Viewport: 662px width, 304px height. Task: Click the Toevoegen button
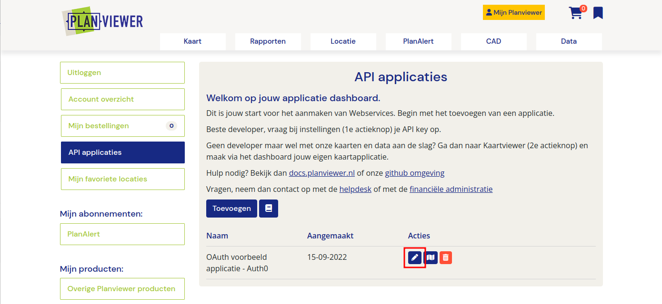pyautogui.click(x=231, y=208)
